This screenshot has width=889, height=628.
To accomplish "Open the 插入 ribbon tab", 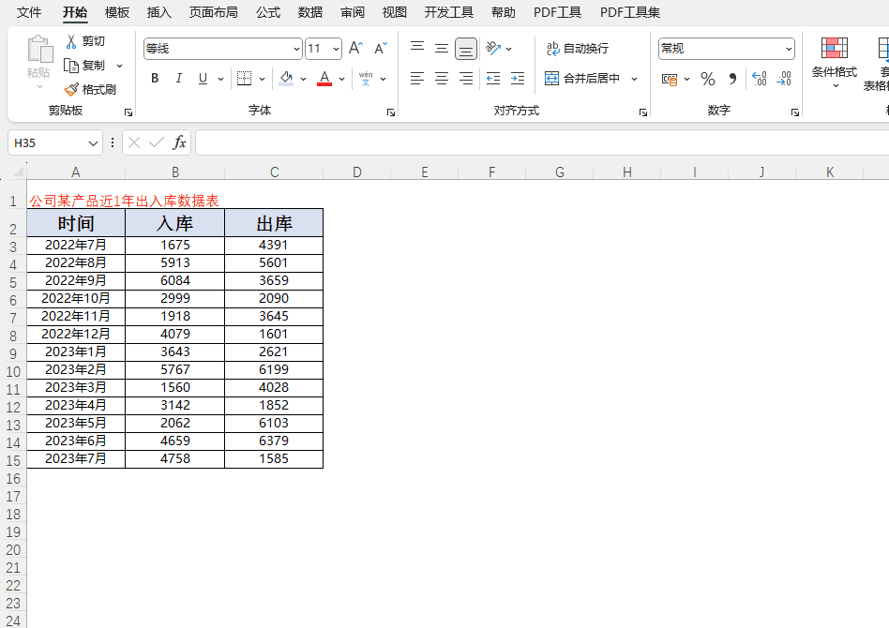I will coord(157,12).
